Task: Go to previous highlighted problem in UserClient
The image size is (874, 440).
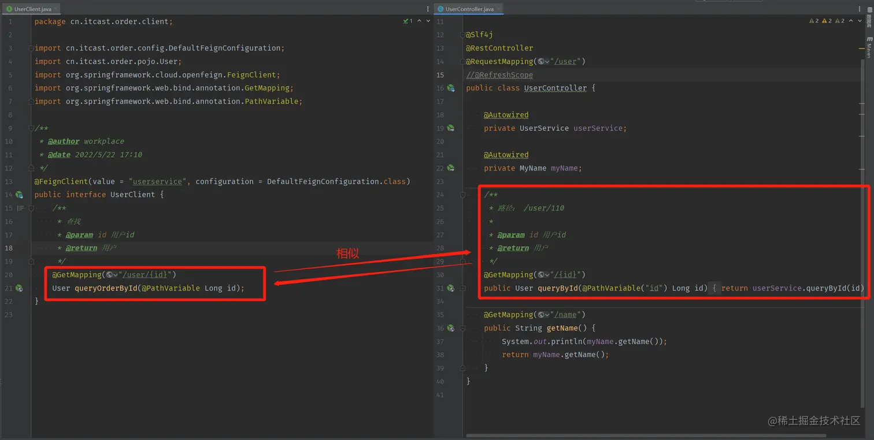Action: (x=420, y=21)
